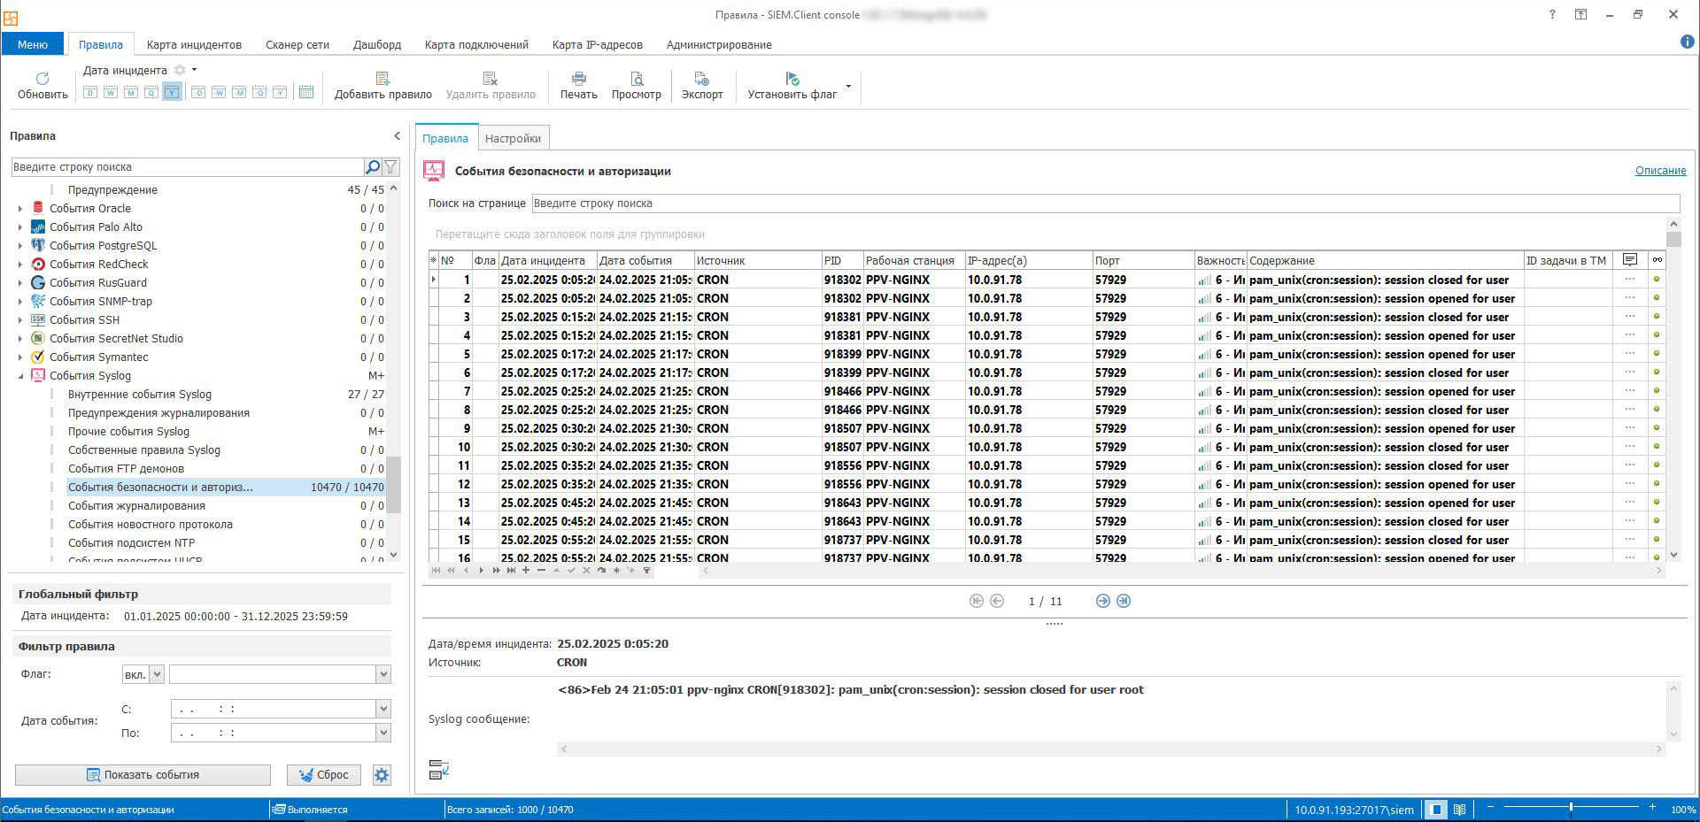Expand События Oracle tree node
The image size is (1700, 822).
[20, 209]
